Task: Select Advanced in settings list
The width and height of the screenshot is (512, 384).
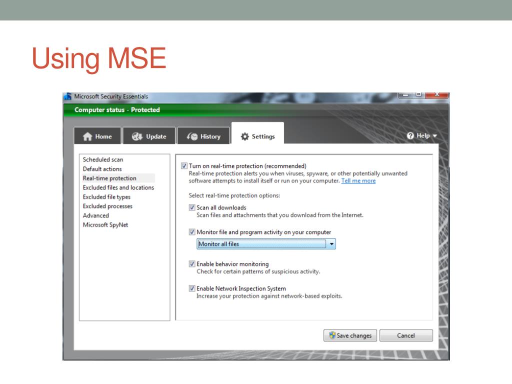Action: coord(95,215)
